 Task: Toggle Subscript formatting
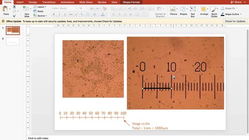pos(82,14)
